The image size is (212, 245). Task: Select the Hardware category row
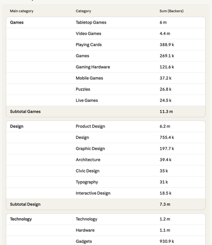(x=106, y=230)
